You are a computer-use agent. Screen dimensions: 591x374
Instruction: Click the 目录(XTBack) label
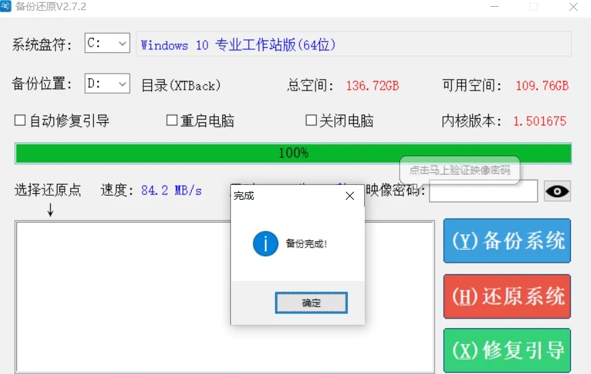[181, 86]
